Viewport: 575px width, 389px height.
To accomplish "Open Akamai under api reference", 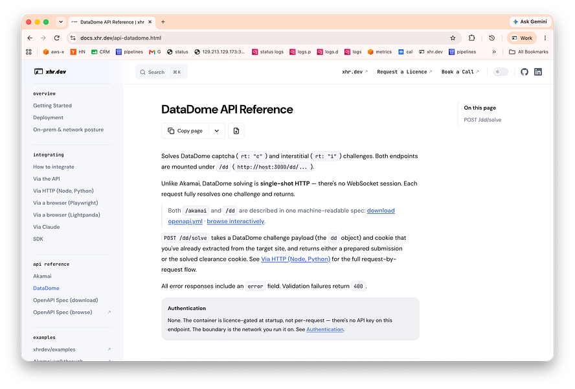I will (x=42, y=276).
